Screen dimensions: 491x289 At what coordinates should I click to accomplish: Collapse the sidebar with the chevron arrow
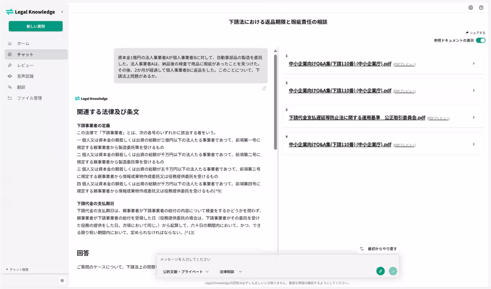pyautogui.click(x=62, y=12)
